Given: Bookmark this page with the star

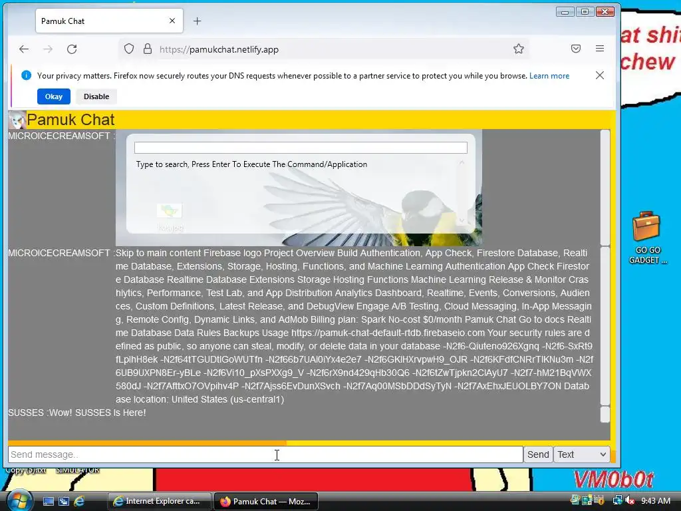Looking at the screenshot, I should [519, 49].
